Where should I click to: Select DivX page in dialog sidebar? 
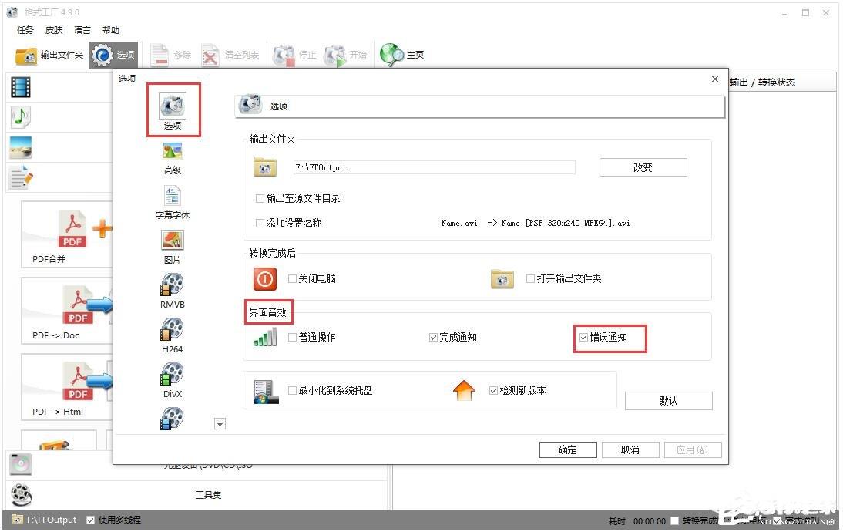(172, 380)
